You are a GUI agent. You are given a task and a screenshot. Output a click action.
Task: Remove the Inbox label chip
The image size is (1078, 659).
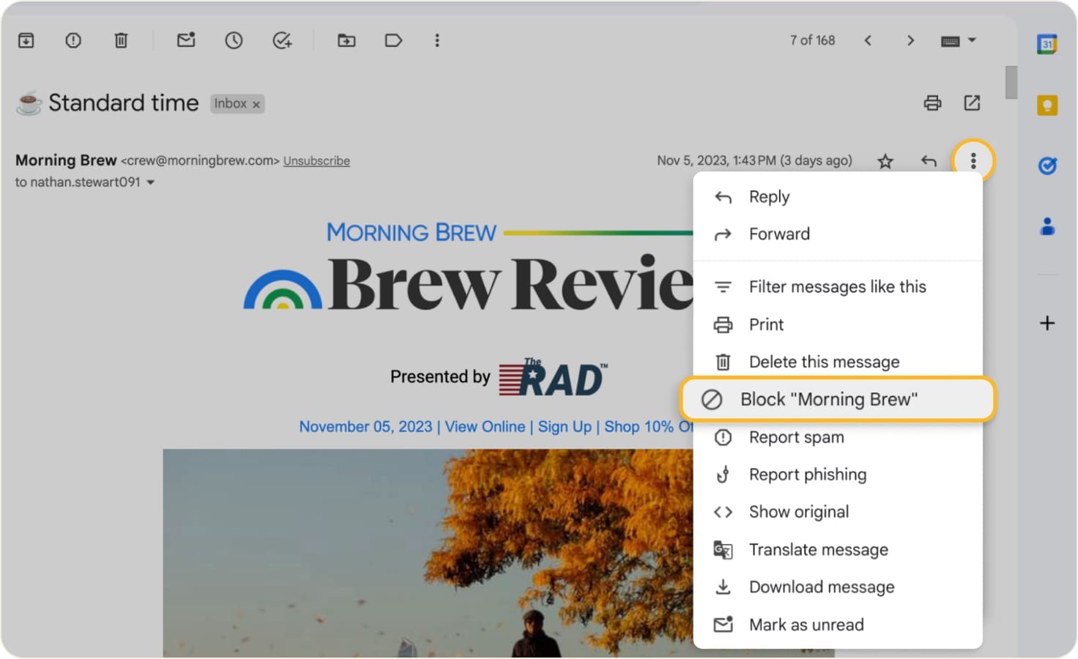256,104
